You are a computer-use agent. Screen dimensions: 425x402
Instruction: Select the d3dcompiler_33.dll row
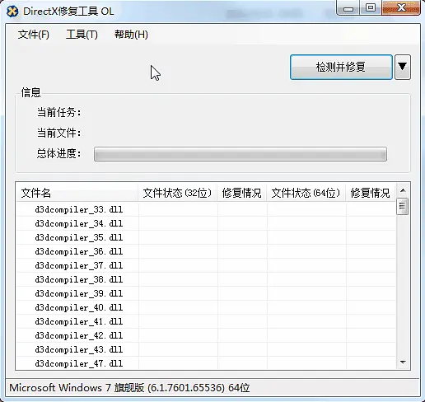206,209
